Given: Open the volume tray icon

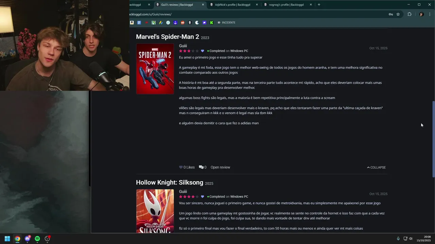Looking at the screenshot, I should pyautogui.click(x=411, y=239).
